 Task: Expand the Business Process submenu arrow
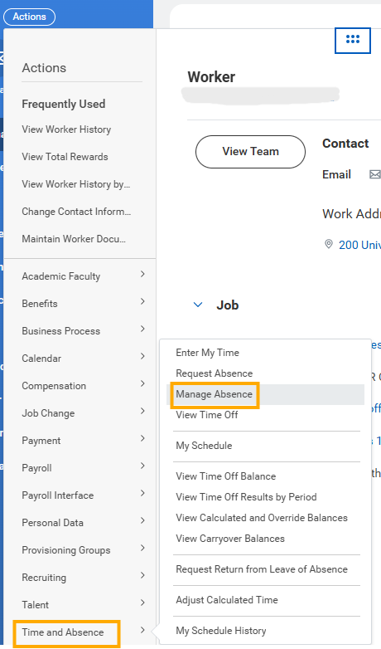142,329
